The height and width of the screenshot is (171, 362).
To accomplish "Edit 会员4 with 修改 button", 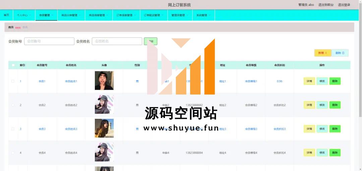I will (322, 153).
